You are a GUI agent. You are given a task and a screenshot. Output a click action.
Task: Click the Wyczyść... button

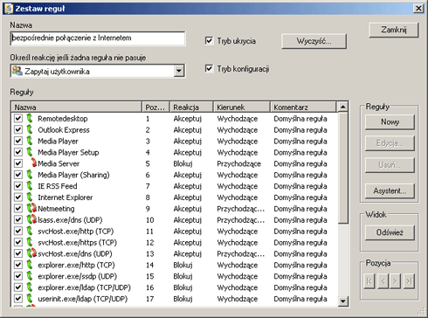pyautogui.click(x=314, y=41)
